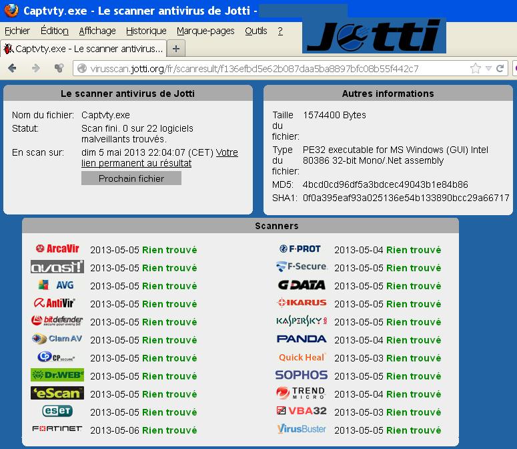Image resolution: width=517 pixels, height=449 pixels.
Task: Open a new tab with plus button
Action: [176, 49]
